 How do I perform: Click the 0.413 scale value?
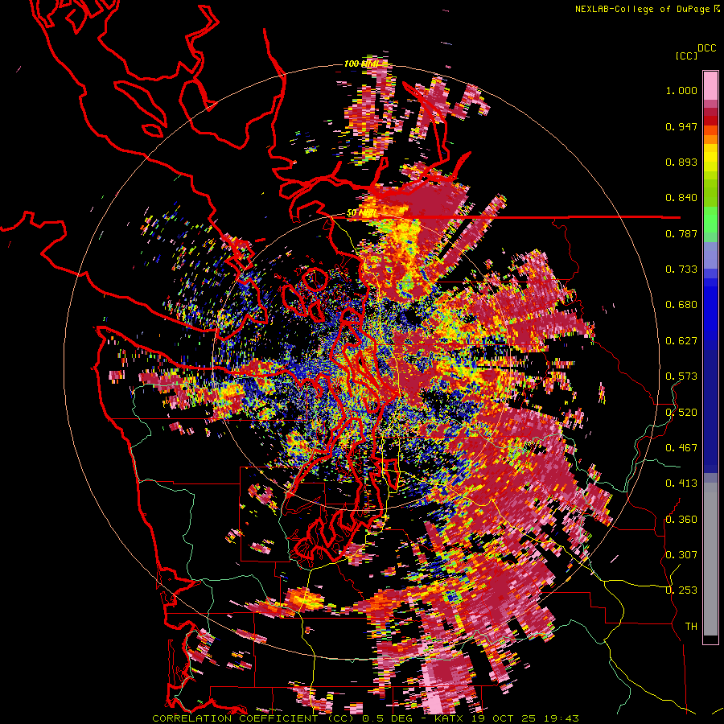[x=681, y=483]
